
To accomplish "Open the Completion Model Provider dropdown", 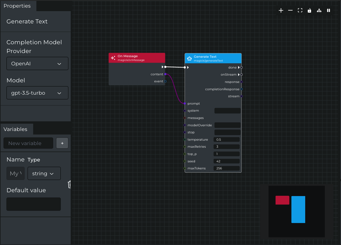I will click(x=37, y=63).
